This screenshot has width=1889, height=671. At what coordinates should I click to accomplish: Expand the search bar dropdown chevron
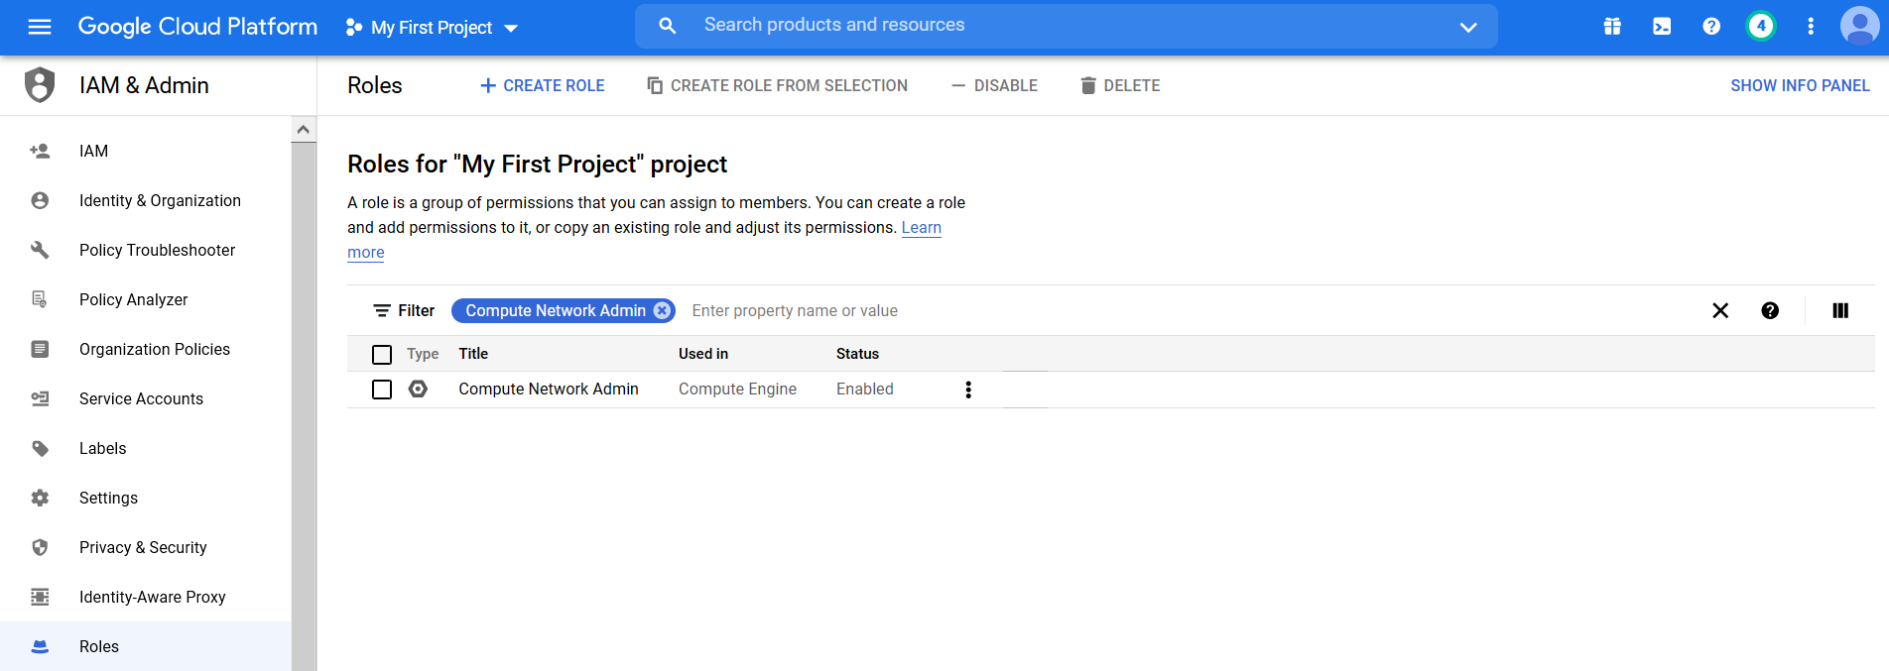pyautogui.click(x=1468, y=27)
